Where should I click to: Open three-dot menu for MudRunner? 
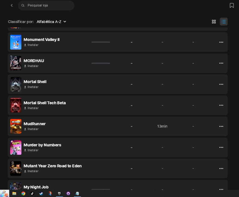point(221,126)
